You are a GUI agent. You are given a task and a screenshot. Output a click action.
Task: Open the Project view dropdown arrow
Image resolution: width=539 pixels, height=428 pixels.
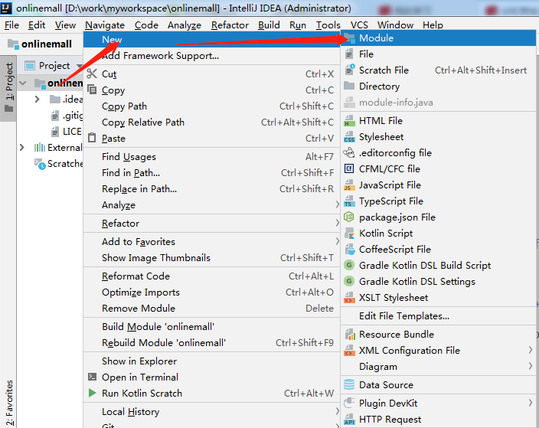point(80,66)
